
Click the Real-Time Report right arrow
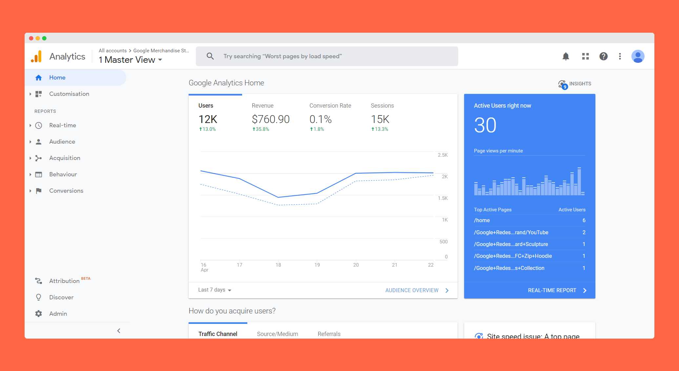(x=585, y=290)
